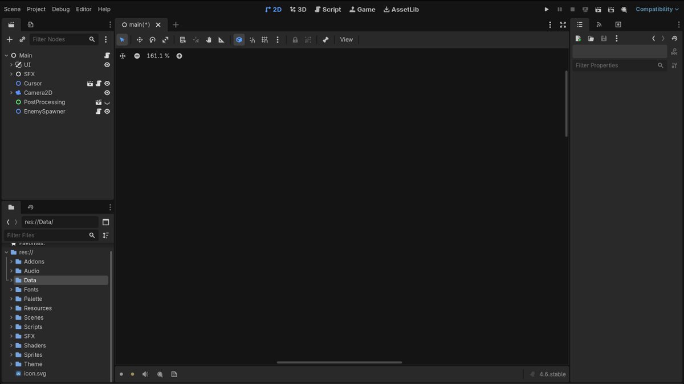Expand the Addons folder
Viewport: 684px width, 384px height.
11,262
